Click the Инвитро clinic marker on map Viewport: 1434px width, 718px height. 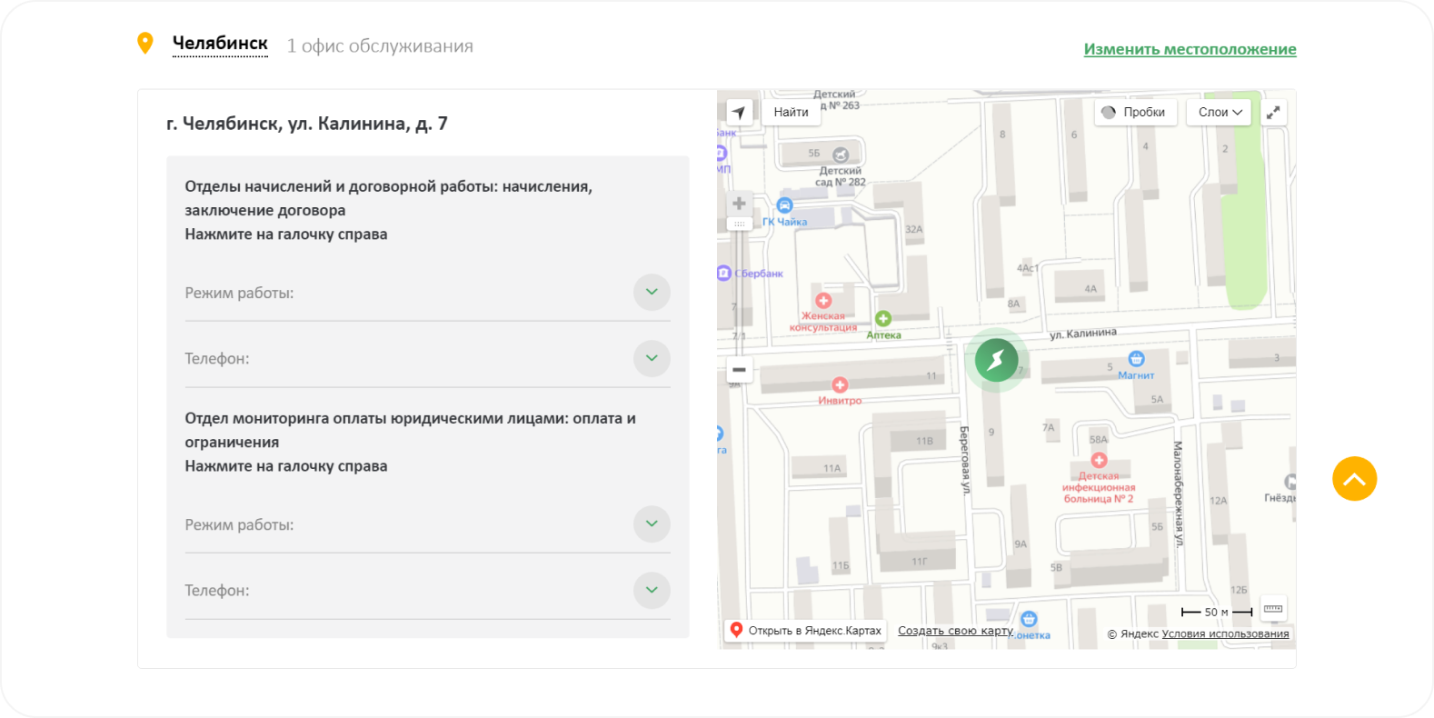pyautogui.click(x=840, y=385)
